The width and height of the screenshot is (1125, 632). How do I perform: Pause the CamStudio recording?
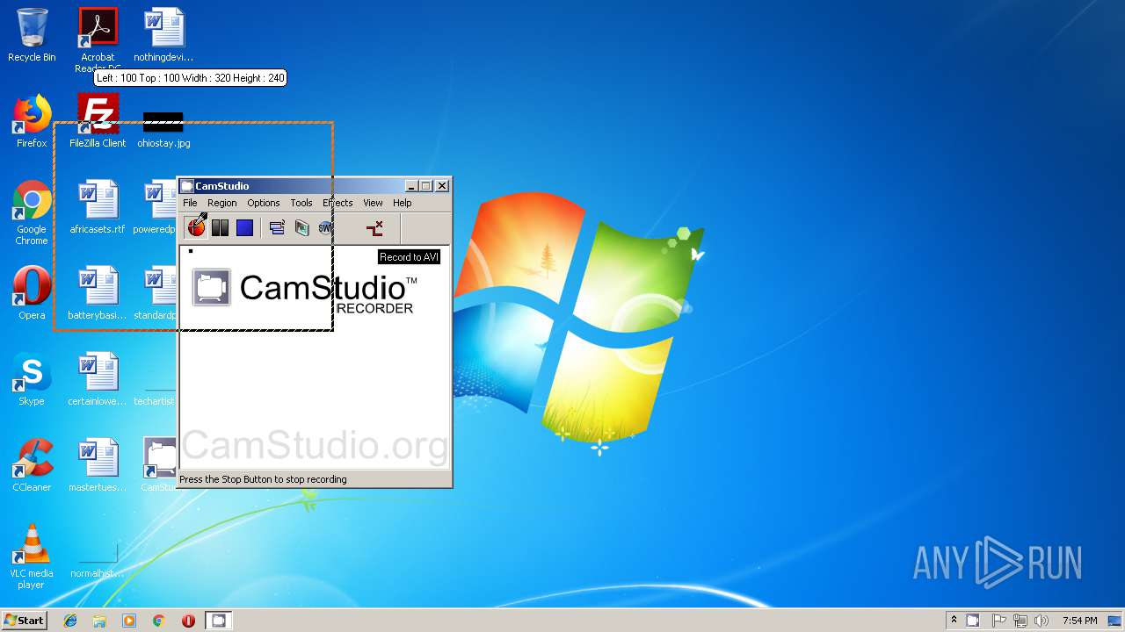pyautogui.click(x=220, y=228)
